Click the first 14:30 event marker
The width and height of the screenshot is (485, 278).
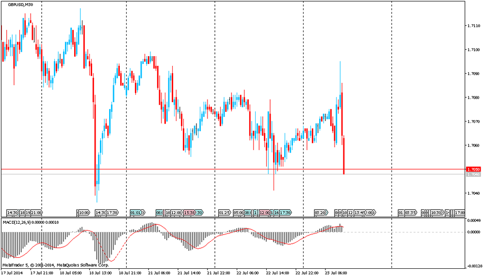[x=12, y=213]
